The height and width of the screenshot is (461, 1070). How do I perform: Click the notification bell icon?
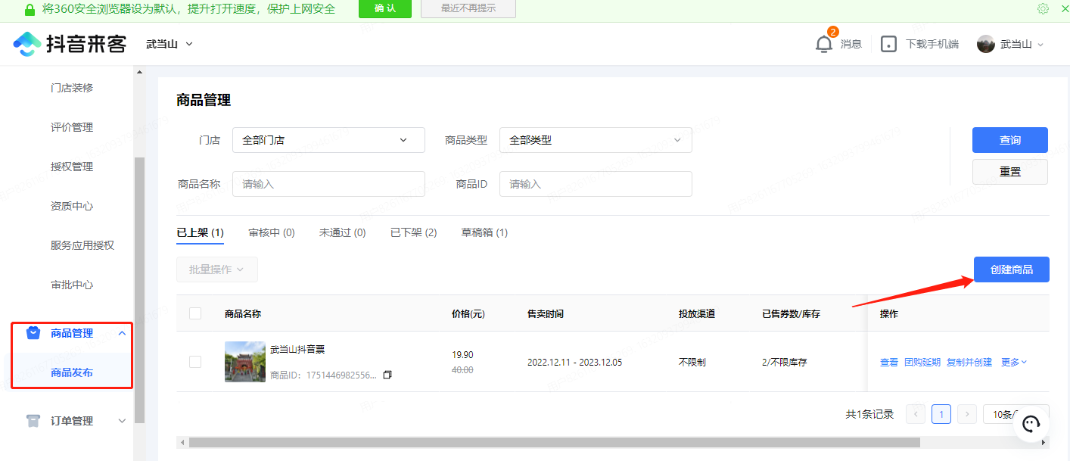823,44
